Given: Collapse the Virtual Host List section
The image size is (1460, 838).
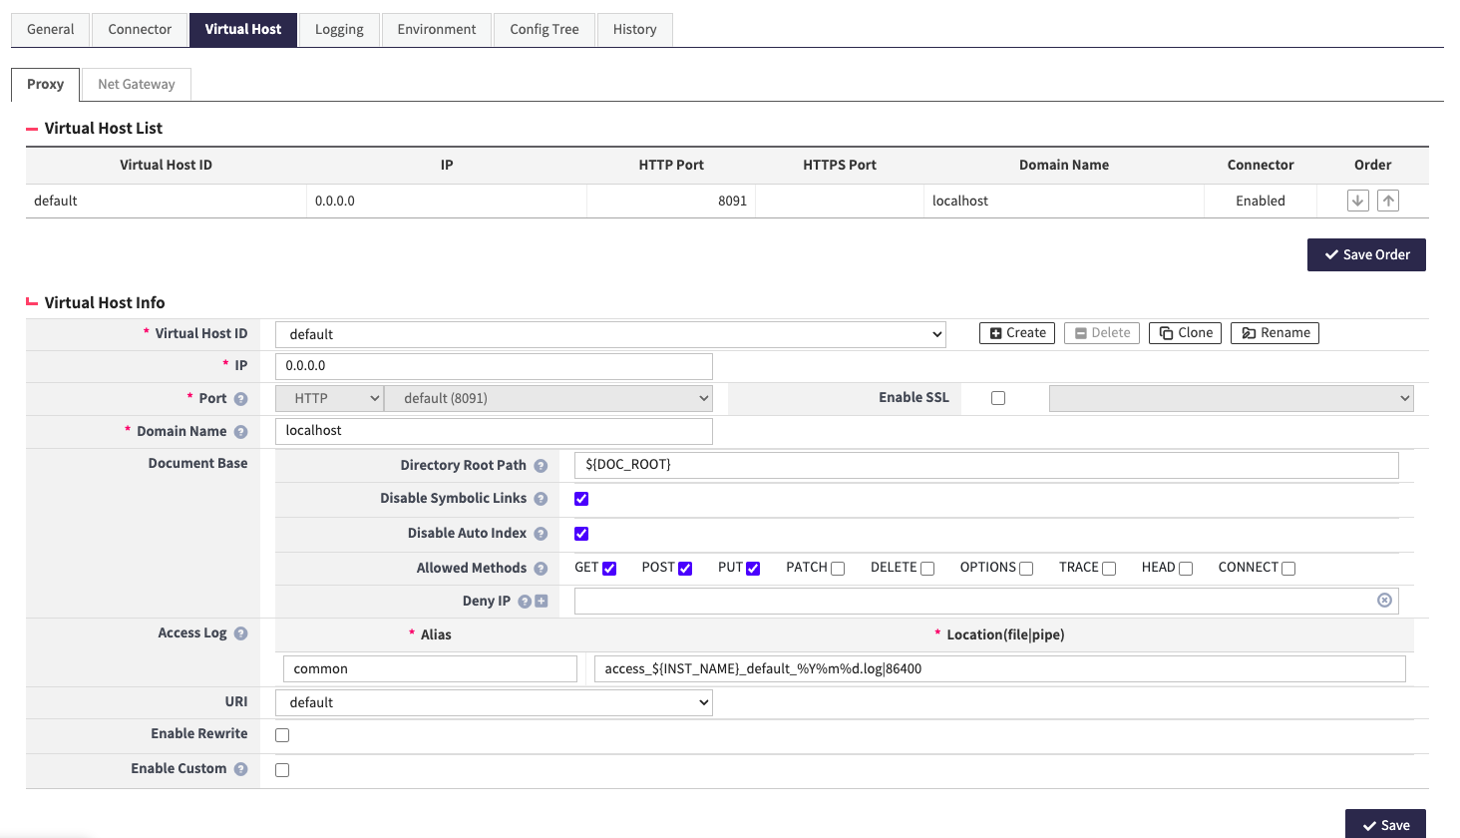Looking at the screenshot, I should click(31, 128).
